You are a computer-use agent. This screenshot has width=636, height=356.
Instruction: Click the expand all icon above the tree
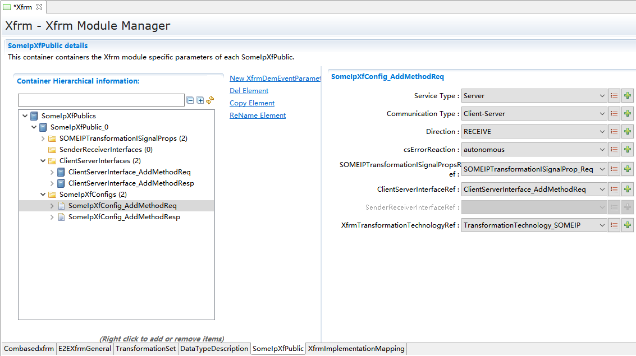[x=200, y=100]
